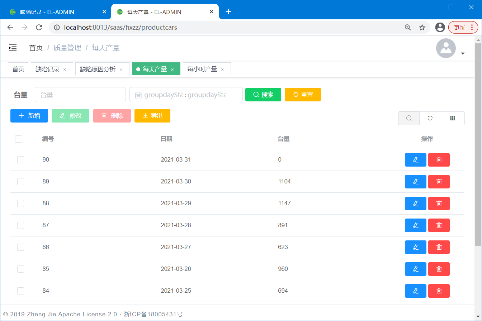
Task: Delete row 85 using its trash icon
Action: coord(439,269)
